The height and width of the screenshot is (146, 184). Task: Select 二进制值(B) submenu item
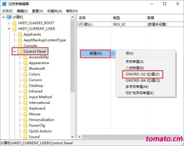pos(134,68)
